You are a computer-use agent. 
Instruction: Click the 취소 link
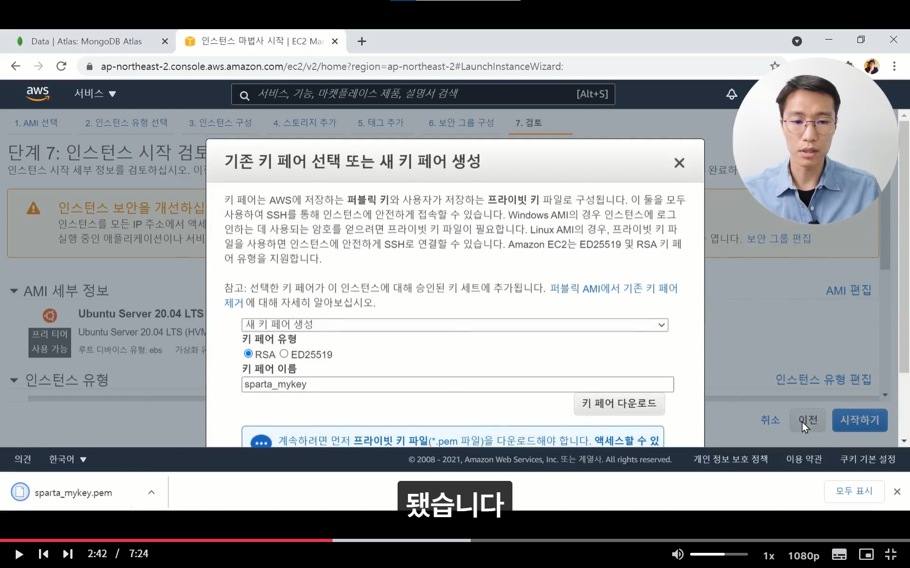pos(770,420)
